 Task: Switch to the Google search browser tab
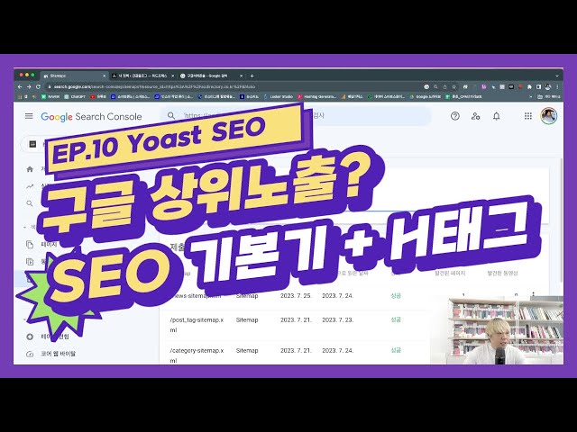pos(211,76)
